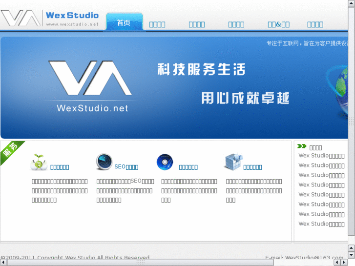Click the blue disc service icon

(165, 162)
